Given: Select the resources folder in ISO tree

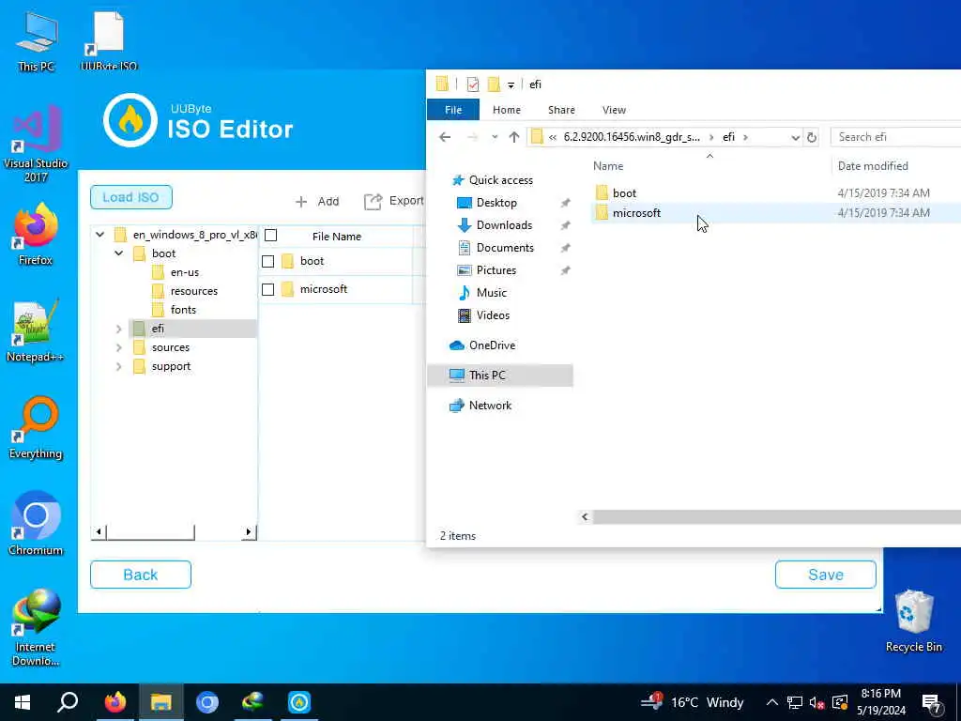Looking at the screenshot, I should [193, 291].
